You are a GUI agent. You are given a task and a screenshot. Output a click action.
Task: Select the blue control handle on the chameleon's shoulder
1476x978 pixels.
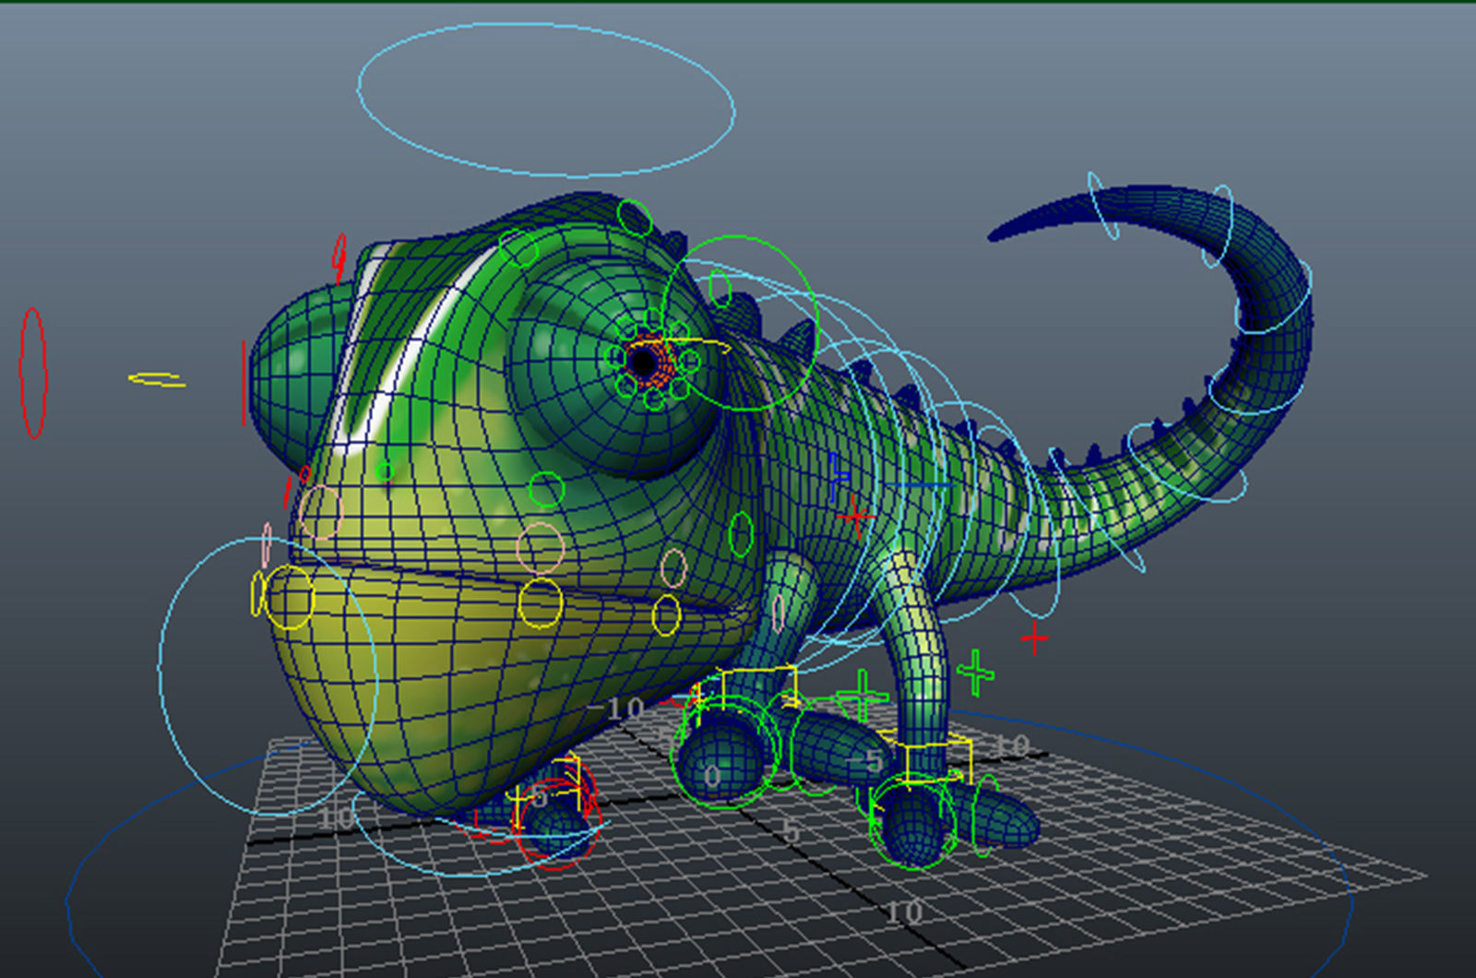pos(838,477)
